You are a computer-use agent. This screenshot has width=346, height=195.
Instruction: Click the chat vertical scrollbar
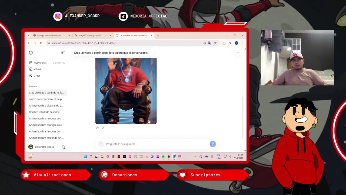click(242, 116)
